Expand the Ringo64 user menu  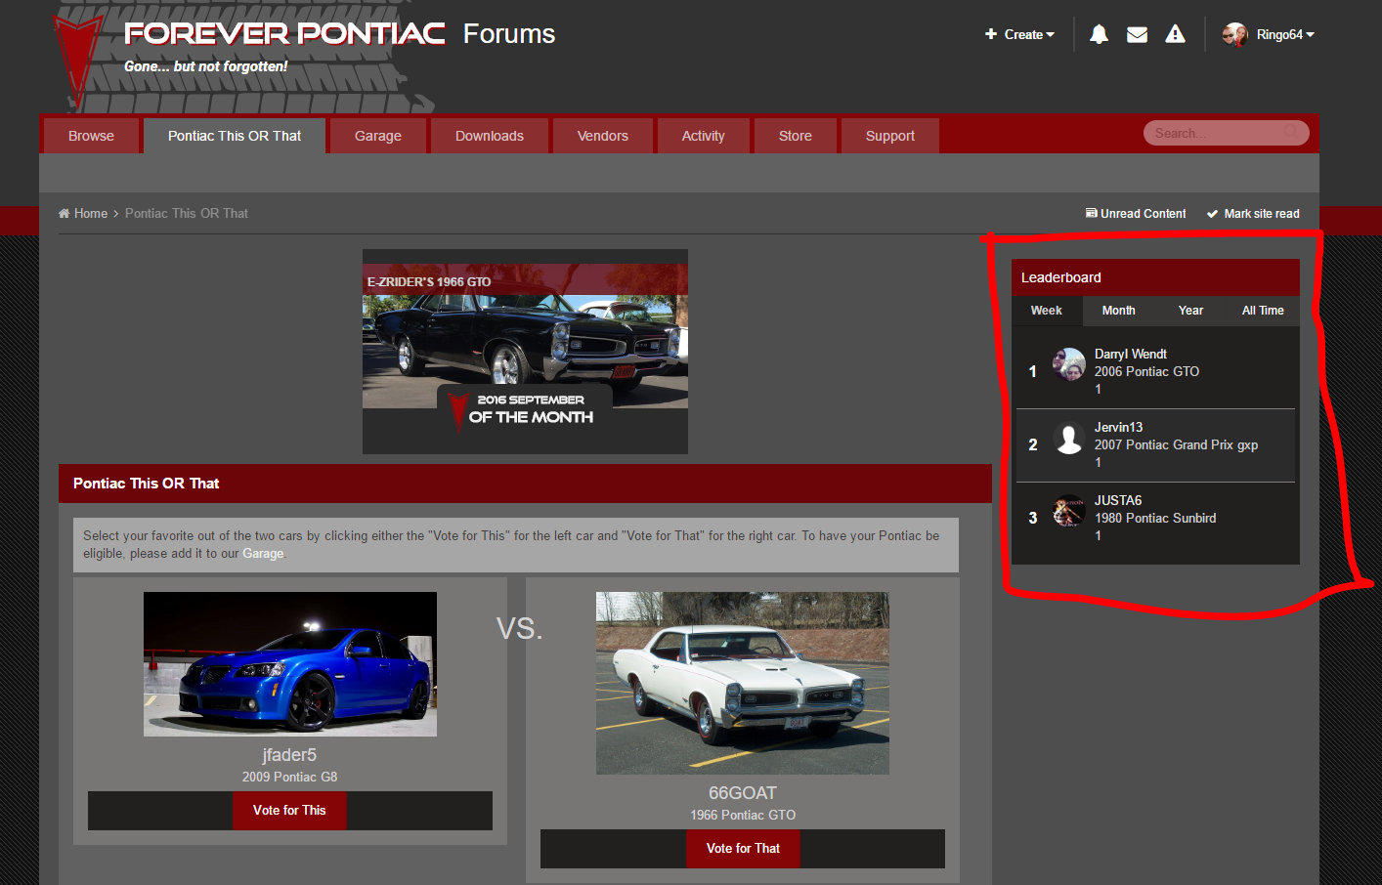[x=1285, y=34]
